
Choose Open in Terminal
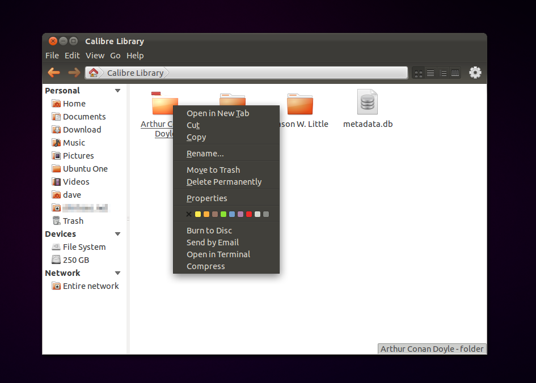point(226,254)
